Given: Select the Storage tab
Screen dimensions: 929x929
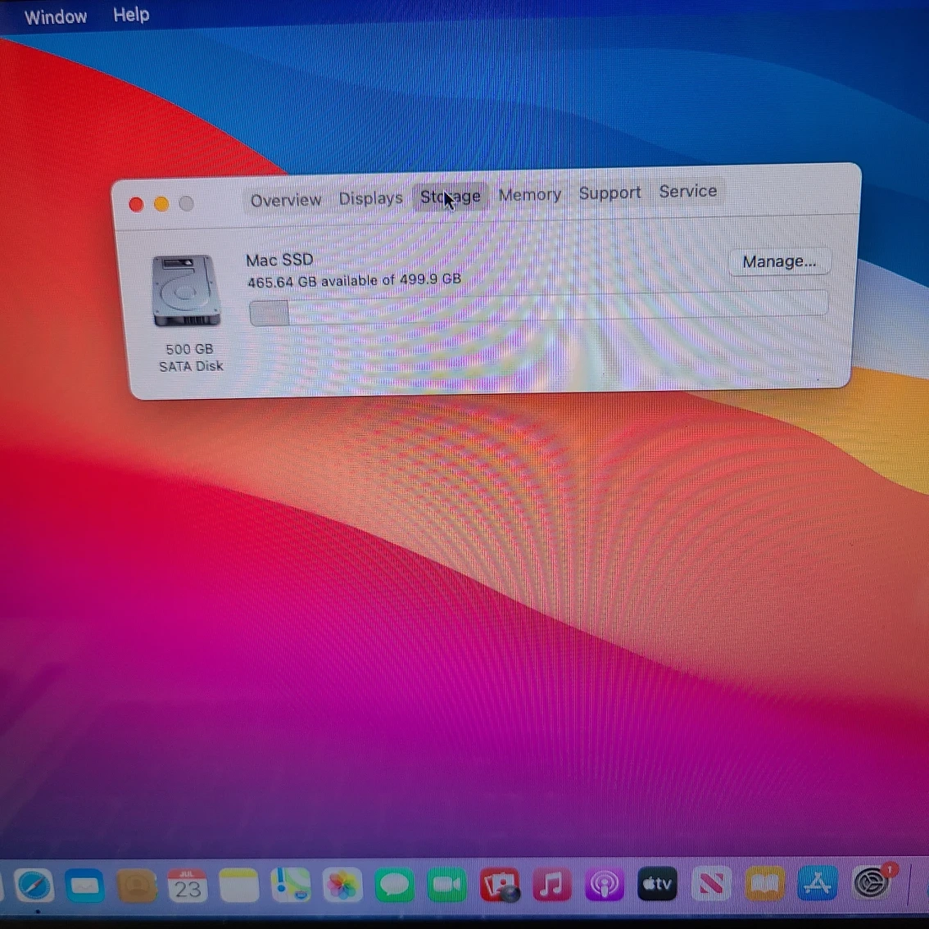Looking at the screenshot, I should pos(451,196).
